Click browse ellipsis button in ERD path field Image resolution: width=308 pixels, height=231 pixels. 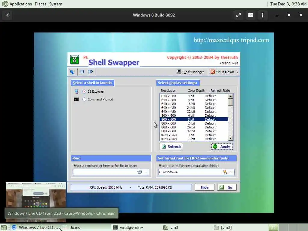click(231, 172)
